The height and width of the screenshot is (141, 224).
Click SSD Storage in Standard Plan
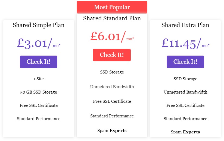(112, 72)
